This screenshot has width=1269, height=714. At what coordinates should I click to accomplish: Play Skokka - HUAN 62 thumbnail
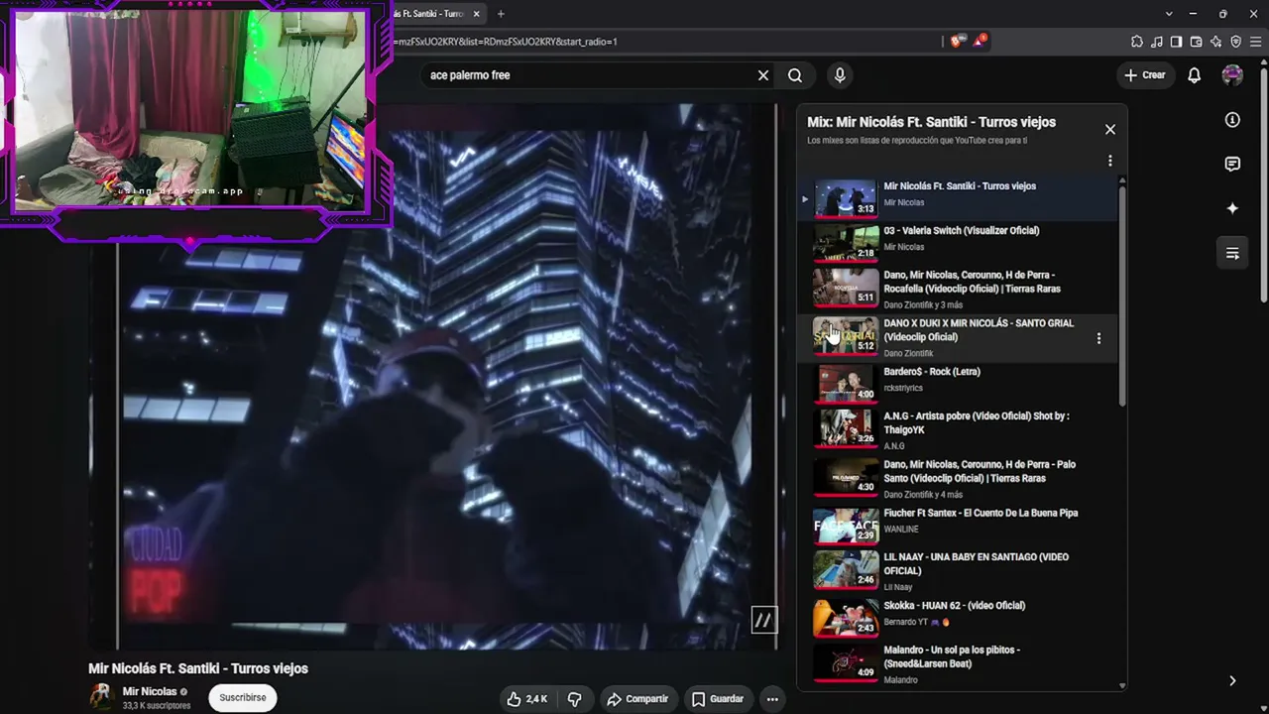point(846,617)
